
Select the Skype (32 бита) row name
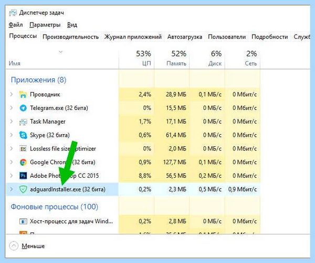pyautogui.click(x=50, y=135)
